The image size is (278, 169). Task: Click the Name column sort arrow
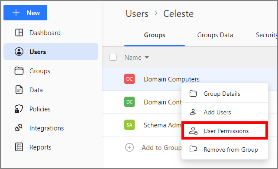147,58
